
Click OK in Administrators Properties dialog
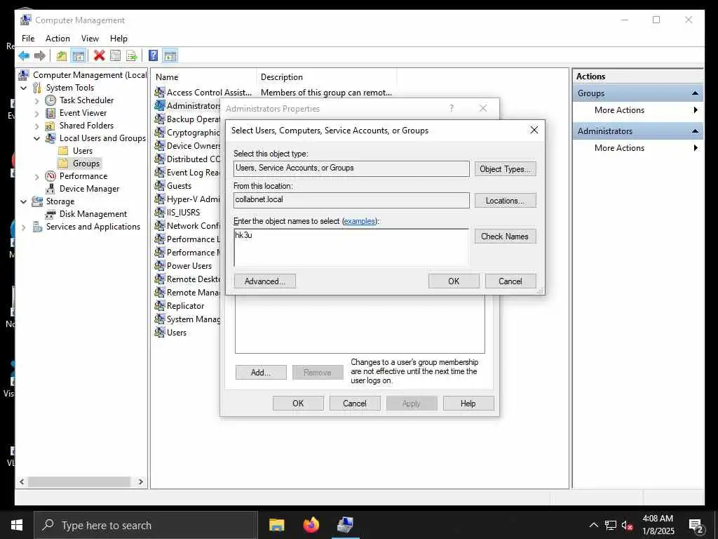tap(298, 404)
